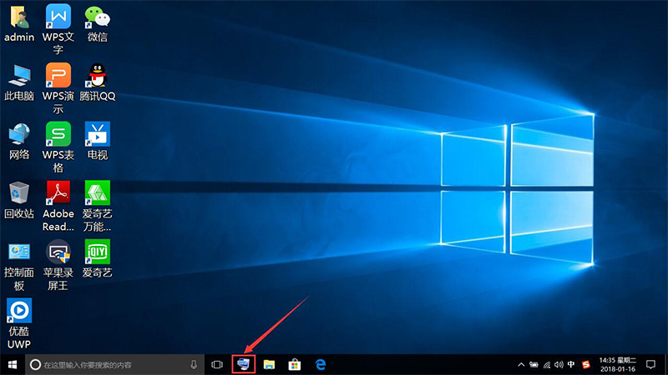This screenshot has width=668, height=375.
Task: Select the 电视 desktop shortcut
Action: [98, 134]
